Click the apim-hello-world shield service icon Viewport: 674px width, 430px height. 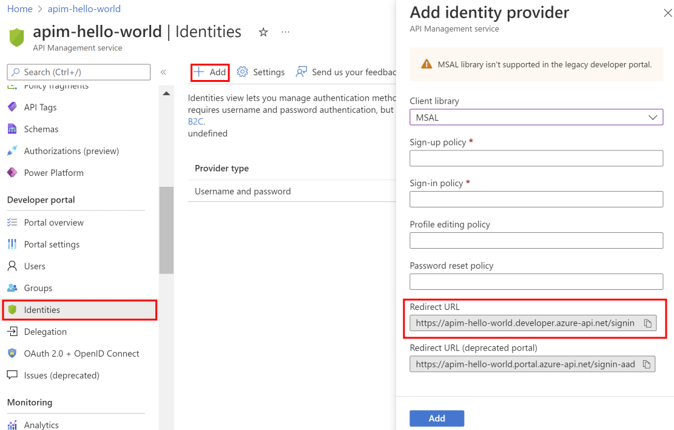pos(16,37)
